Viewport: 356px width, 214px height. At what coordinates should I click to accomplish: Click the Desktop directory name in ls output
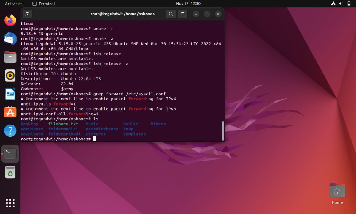click(x=29, y=124)
